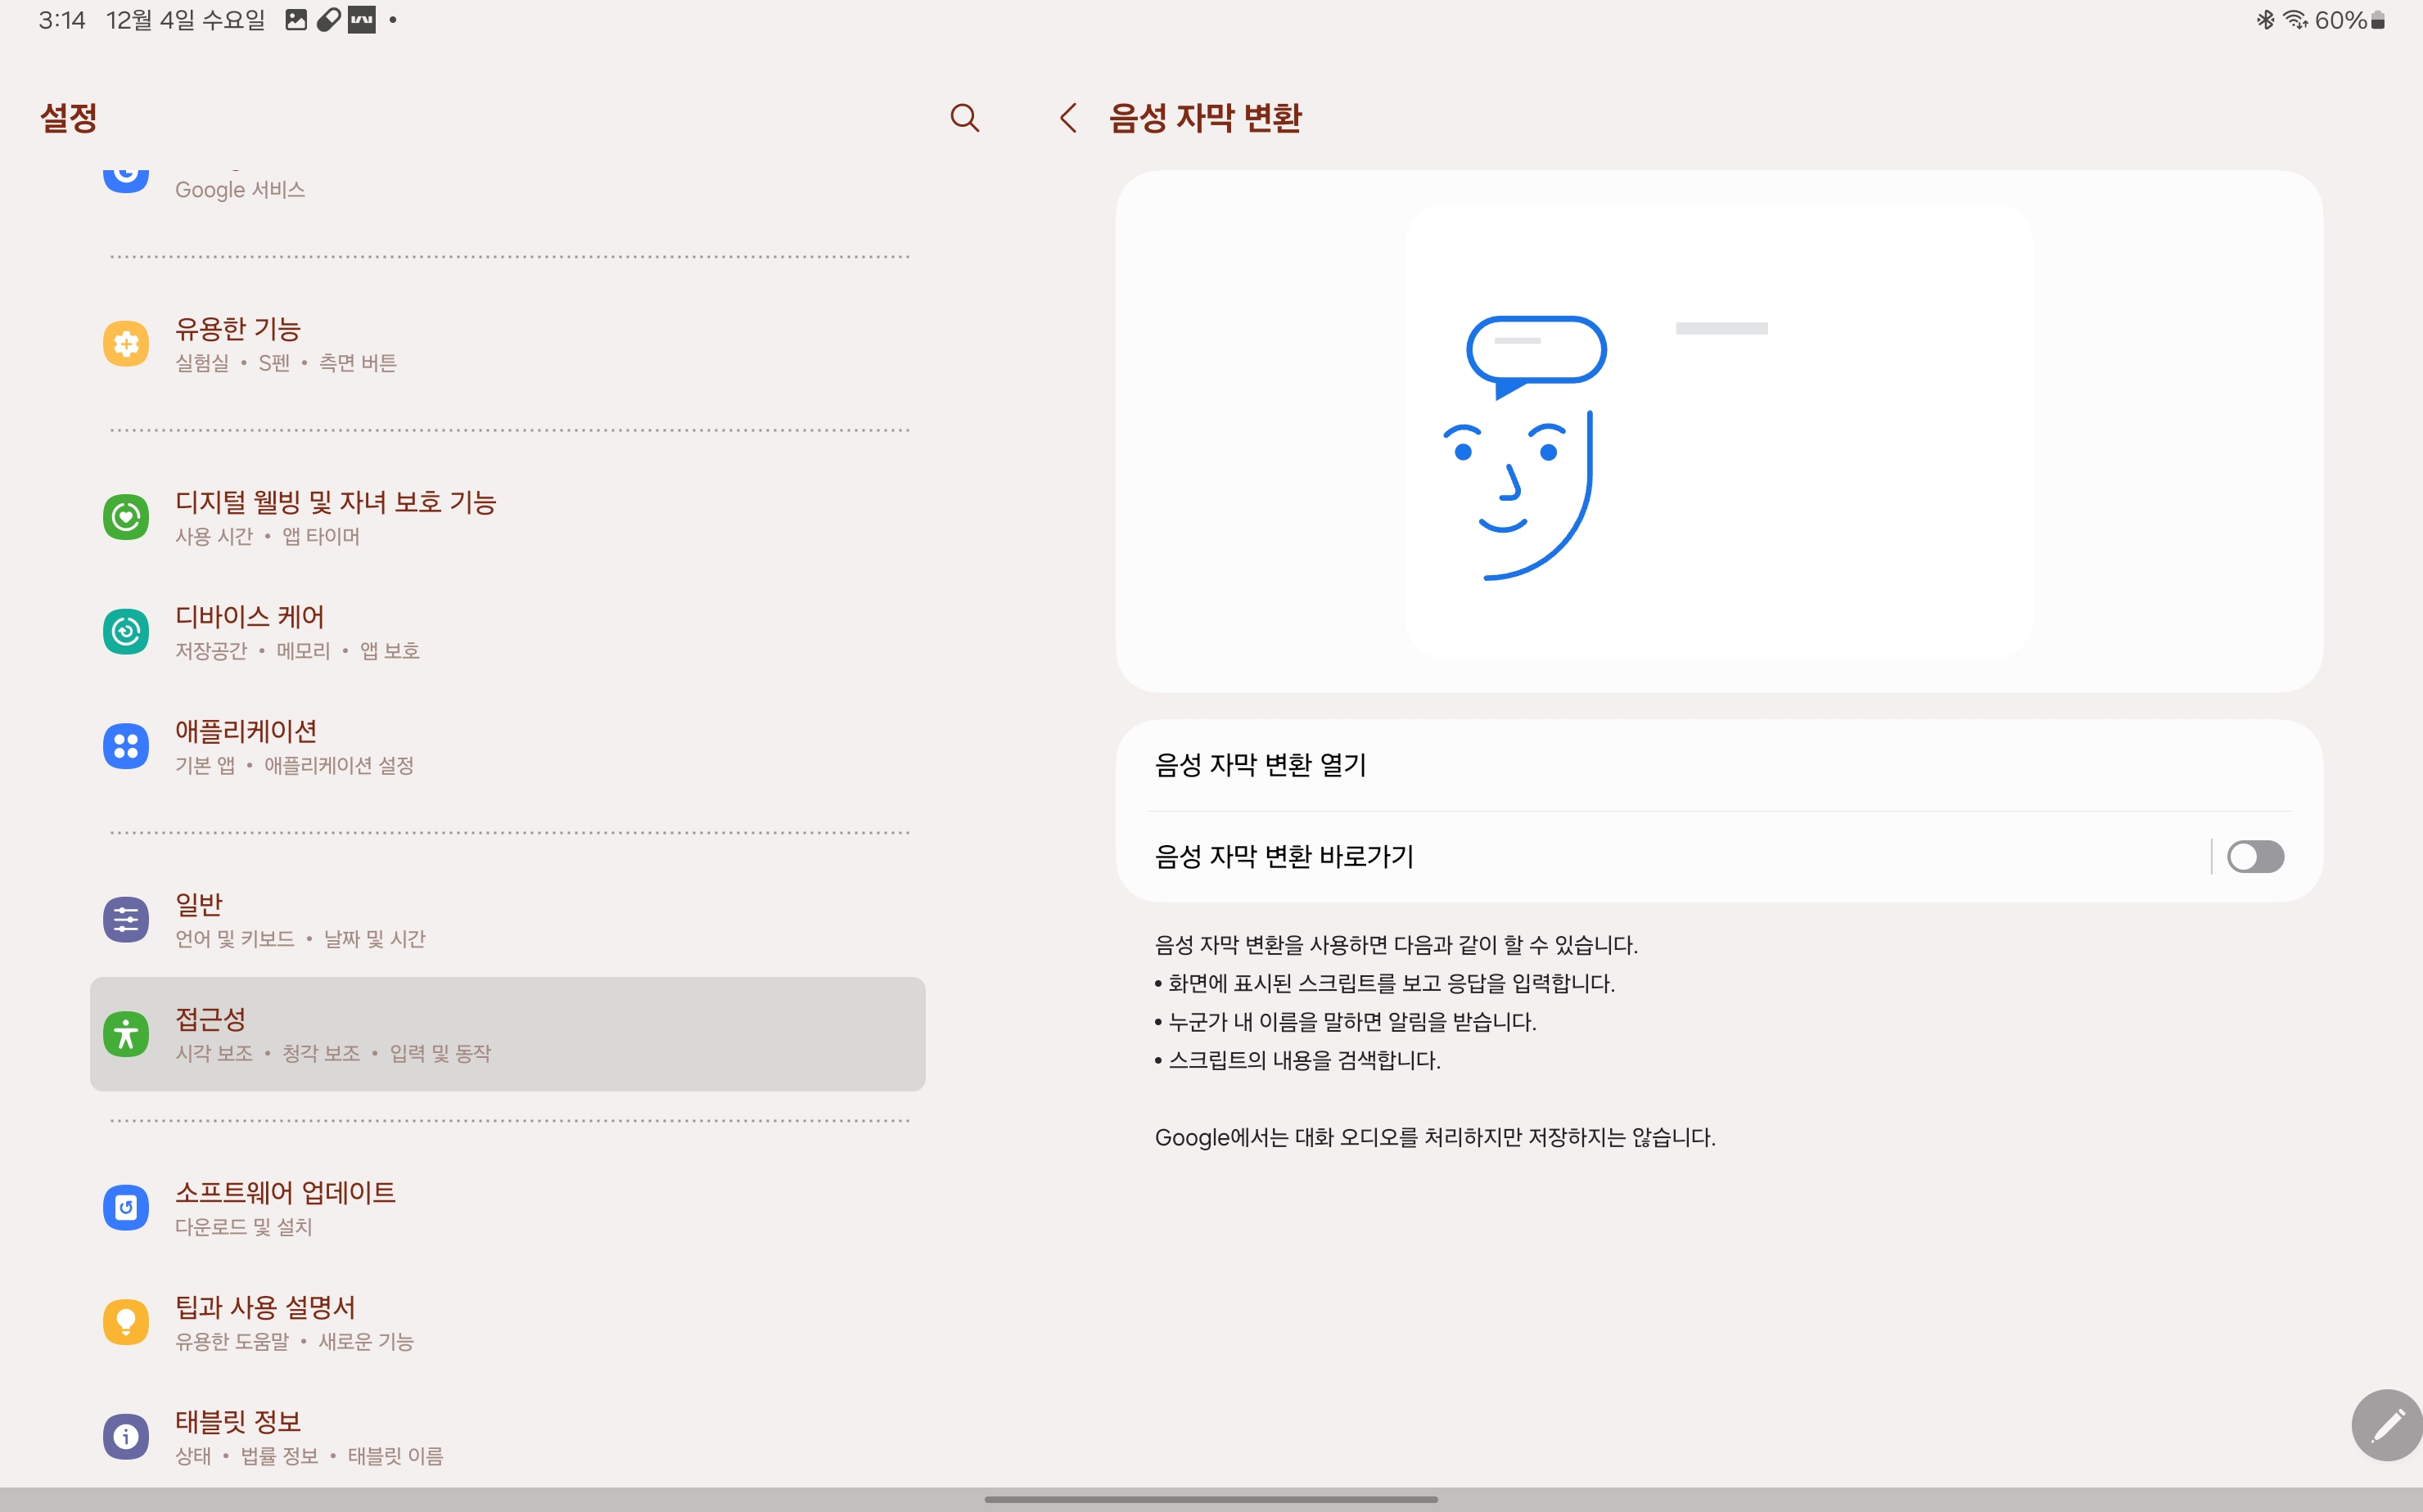Tap 음성 자막 변환 열기
This screenshot has height=1512, width=2423.
click(x=1261, y=765)
